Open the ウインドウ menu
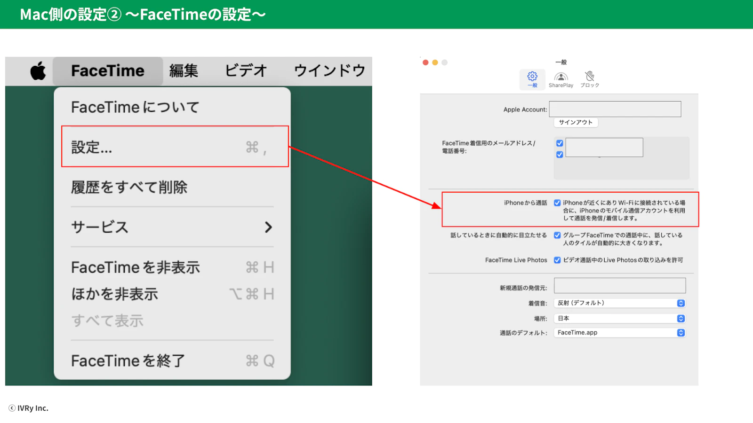This screenshot has height=423, width=753. tap(329, 71)
